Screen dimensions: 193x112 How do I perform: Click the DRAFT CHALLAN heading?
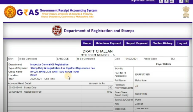click(x=98, y=51)
